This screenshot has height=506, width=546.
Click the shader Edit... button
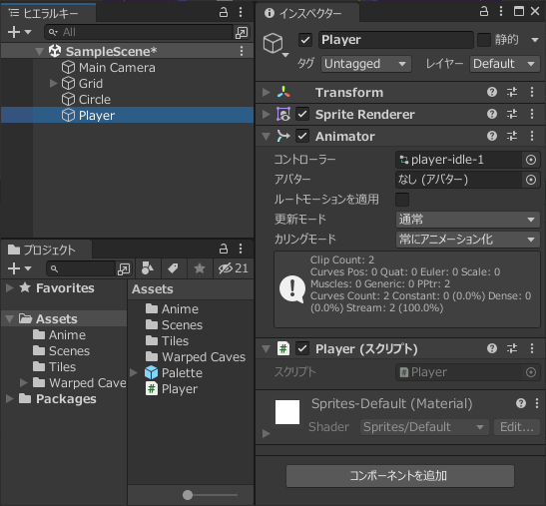click(x=517, y=427)
